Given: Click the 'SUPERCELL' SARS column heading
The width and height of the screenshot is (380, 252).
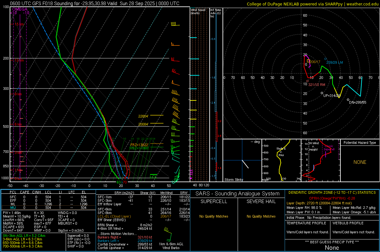Looking at the screenshot, I should coord(214,201).
